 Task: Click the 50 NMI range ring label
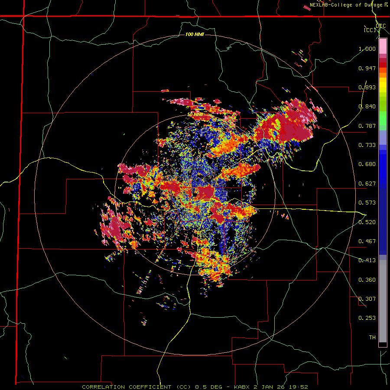[x=195, y=115]
